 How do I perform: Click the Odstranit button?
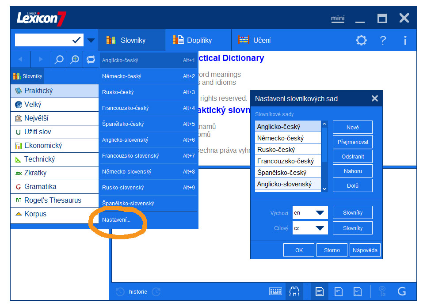pos(353,157)
